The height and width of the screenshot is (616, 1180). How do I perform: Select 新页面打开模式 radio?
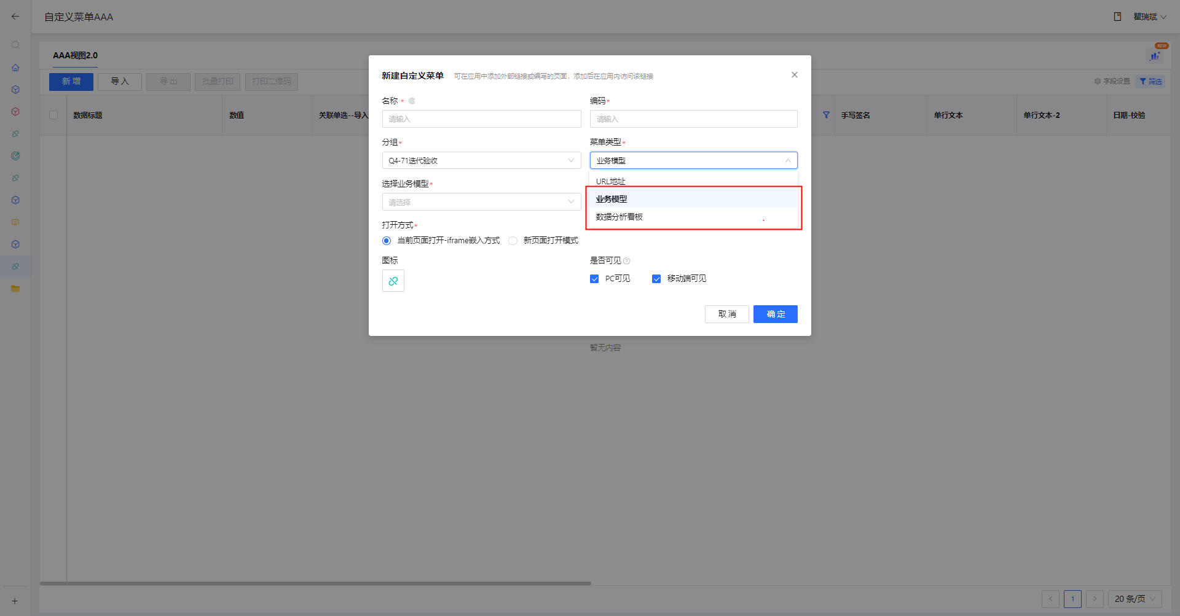(x=513, y=241)
